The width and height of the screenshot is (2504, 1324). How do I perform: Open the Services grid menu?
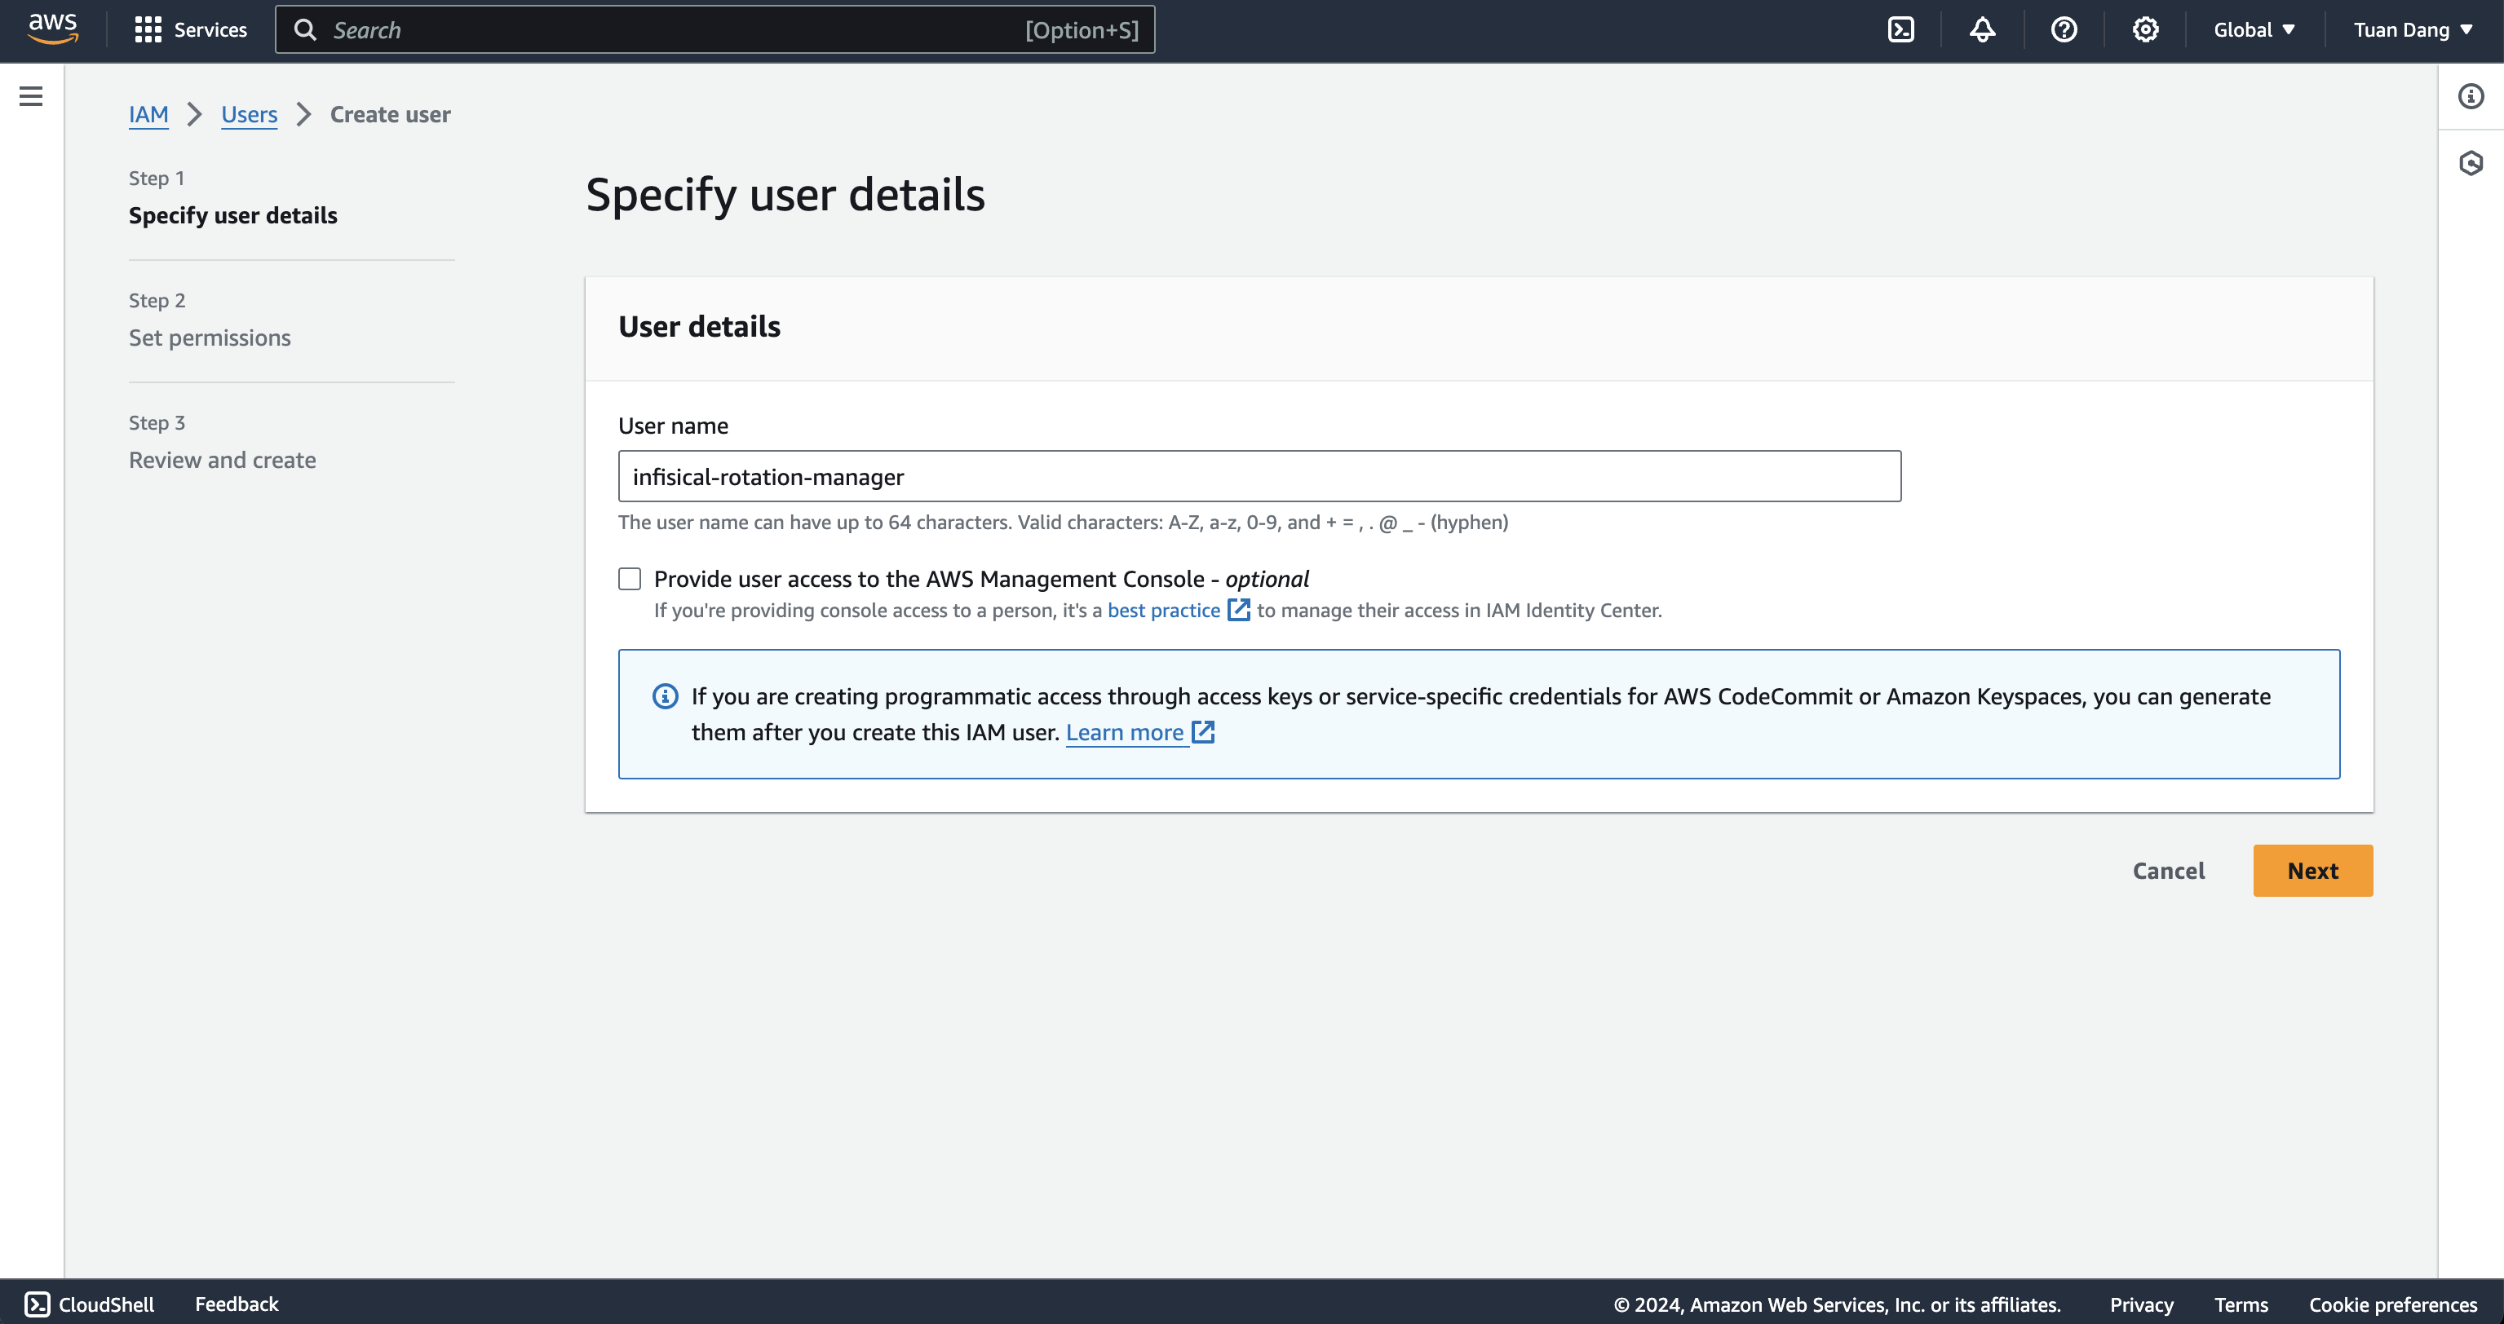pyautogui.click(x=191, y=30)
